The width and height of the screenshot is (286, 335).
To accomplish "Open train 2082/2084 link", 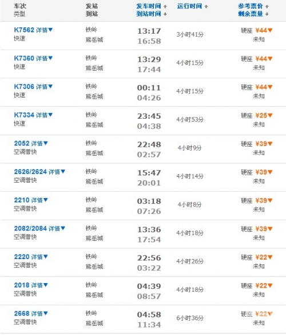I will pyautogui.click(x=30, y=228).
